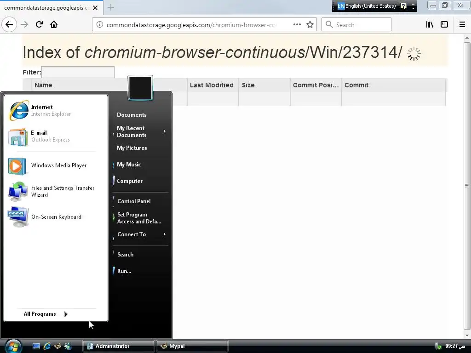This screenshot has width=471, height=353.
Task: Close the commondatastorage tab
Action: pos(95,8)
